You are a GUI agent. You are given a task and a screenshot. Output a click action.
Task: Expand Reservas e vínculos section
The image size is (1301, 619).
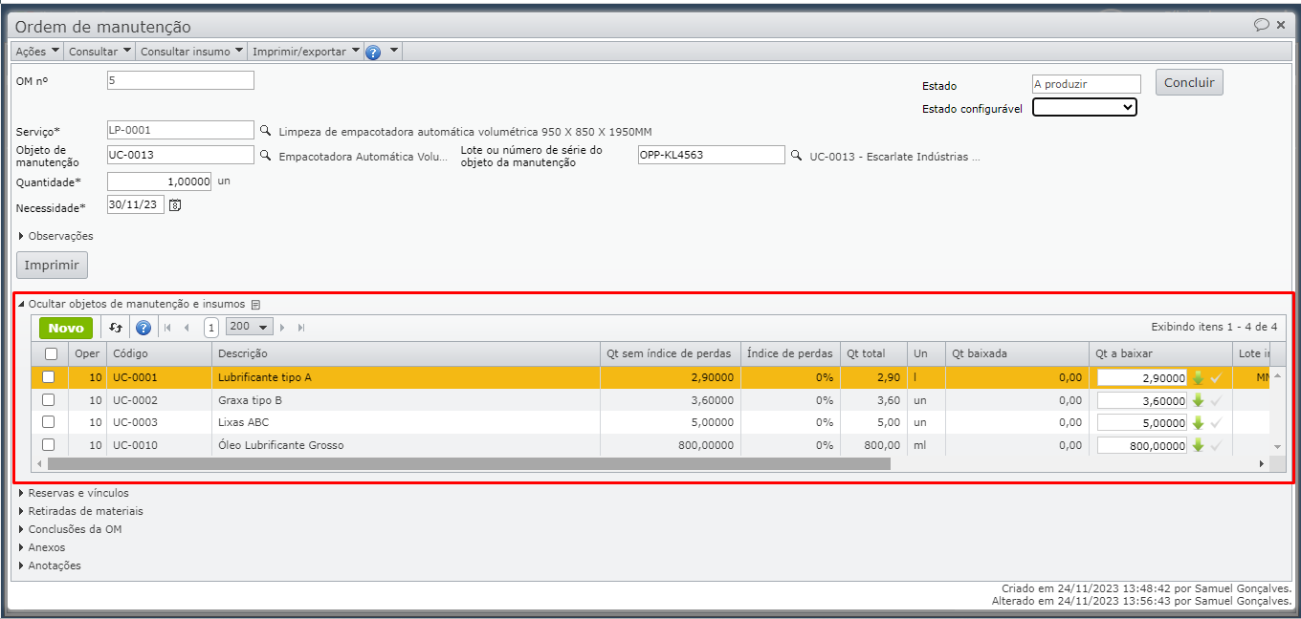point(73,493)
